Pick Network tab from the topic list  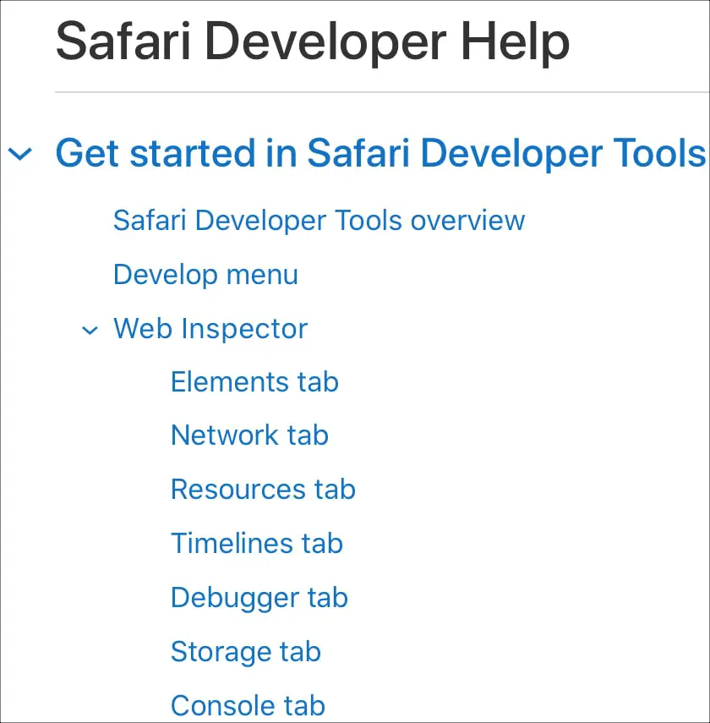click(x=249, y=435)
